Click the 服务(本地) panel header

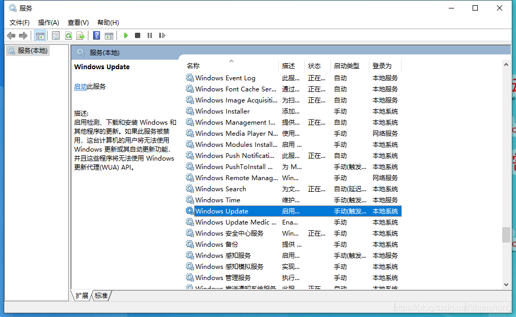click(x=104, y=52)
